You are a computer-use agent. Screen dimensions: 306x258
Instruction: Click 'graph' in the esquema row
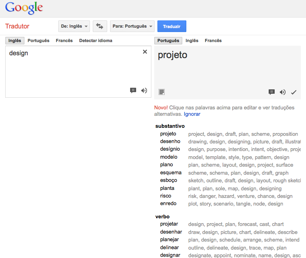[x=282, y=173]
